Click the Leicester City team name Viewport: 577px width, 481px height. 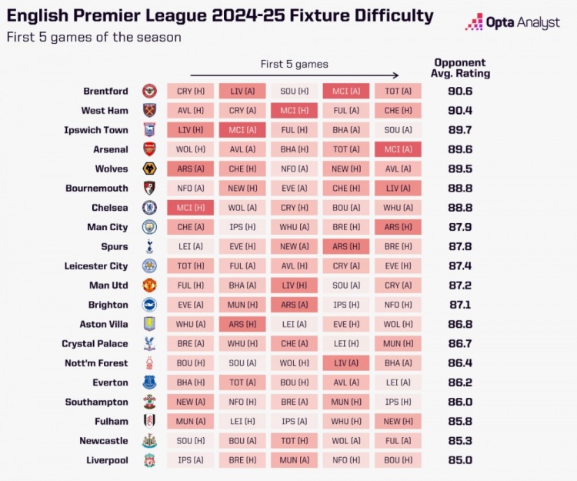[x=96, y=266]
